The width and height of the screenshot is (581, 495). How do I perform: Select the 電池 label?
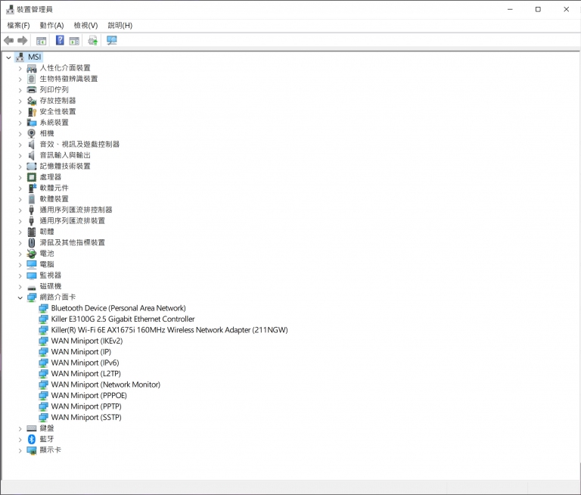[x=47, y=254]
